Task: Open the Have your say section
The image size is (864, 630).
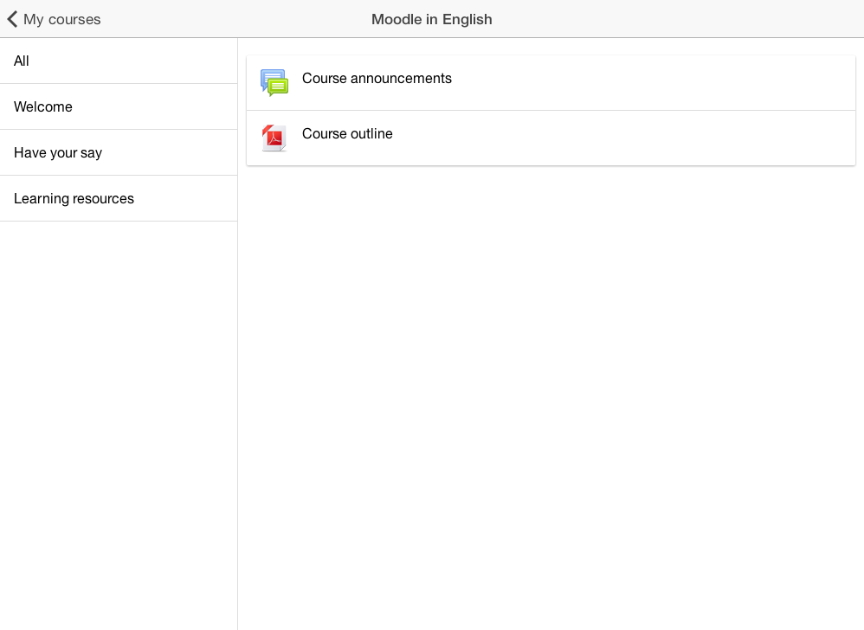Action: [x=119, y=152]
